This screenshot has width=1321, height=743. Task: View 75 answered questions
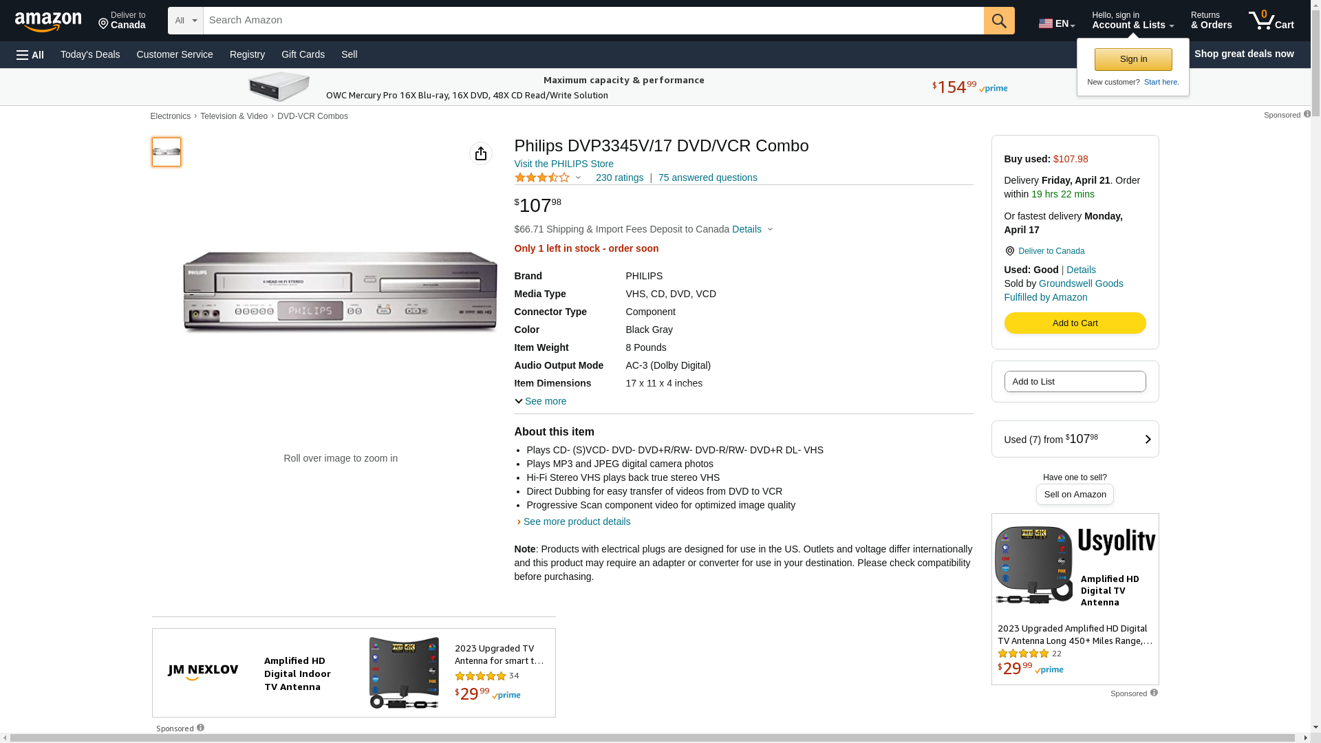(707, 177)
